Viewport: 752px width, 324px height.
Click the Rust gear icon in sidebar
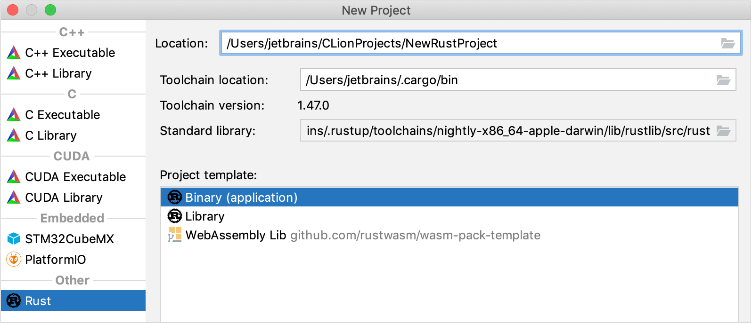[x=14, y=301]
